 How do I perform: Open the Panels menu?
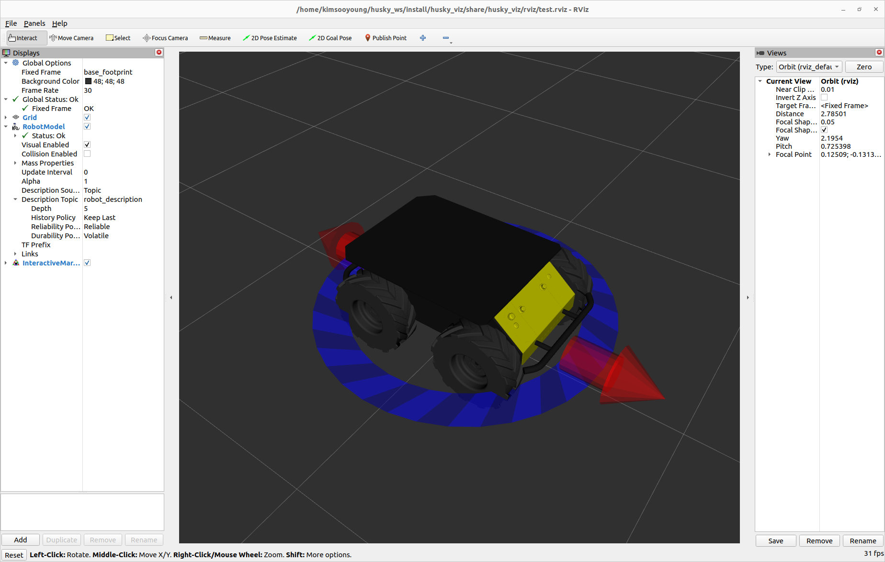[34, 23]
